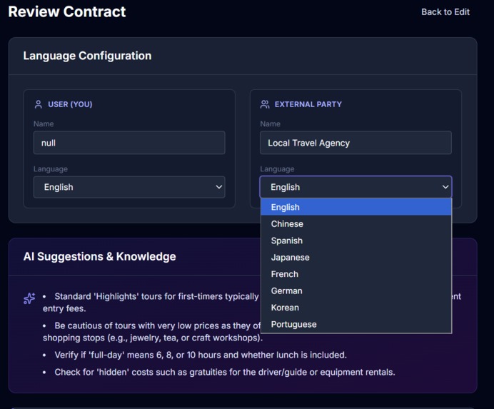
Task: Pick Spanish in the open dropdown
Action: tap(356, 241)
